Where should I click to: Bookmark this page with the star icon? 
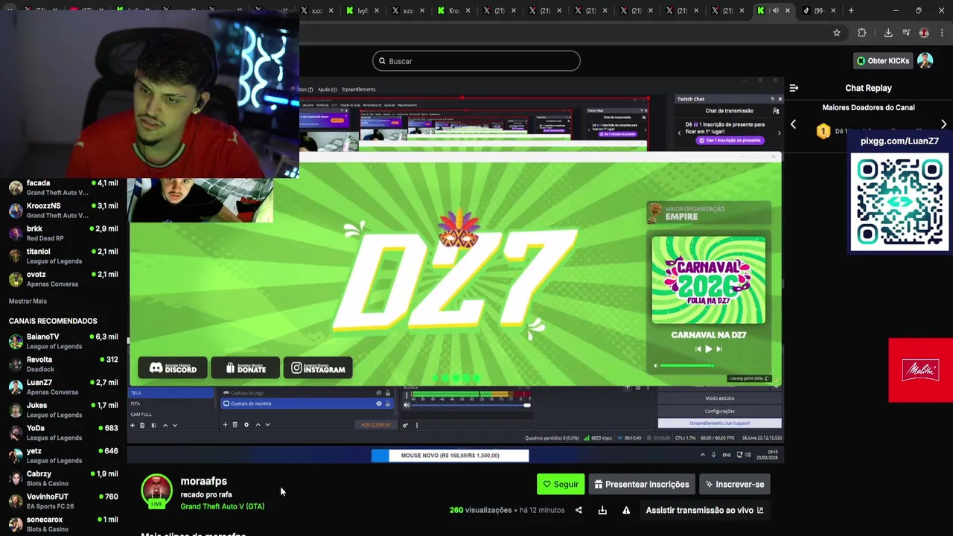[x=837, y=33]
